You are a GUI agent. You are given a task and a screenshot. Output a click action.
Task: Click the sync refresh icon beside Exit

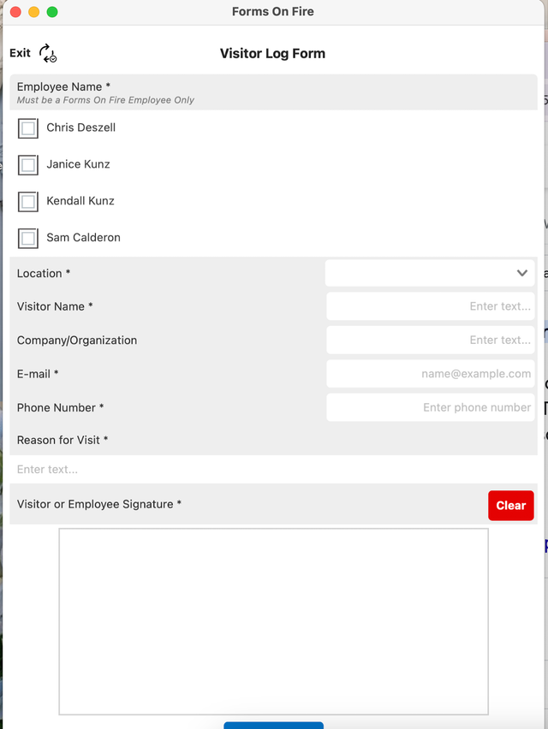pos(48,54)
